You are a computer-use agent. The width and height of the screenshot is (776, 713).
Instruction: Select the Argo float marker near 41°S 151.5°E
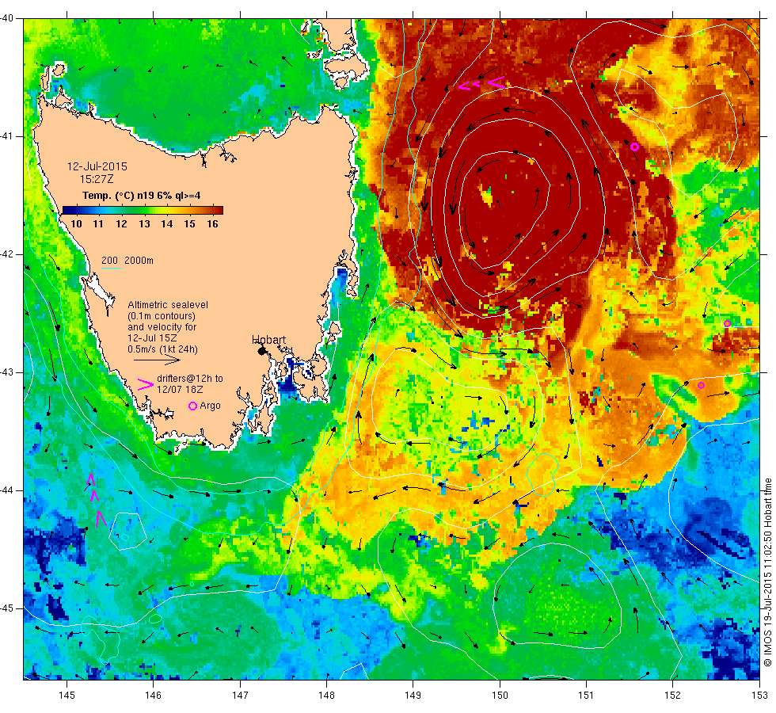pos(634,147)
